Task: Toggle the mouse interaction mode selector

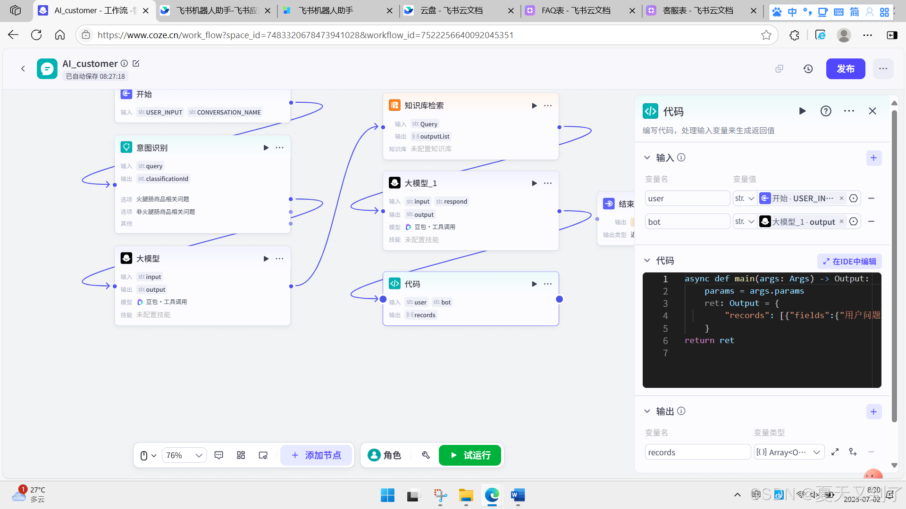Action: pos(148,455)
